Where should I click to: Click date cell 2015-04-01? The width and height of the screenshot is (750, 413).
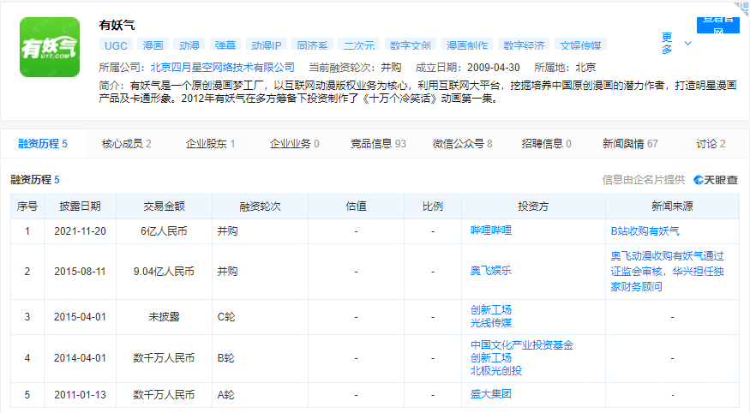pos(80,317)
